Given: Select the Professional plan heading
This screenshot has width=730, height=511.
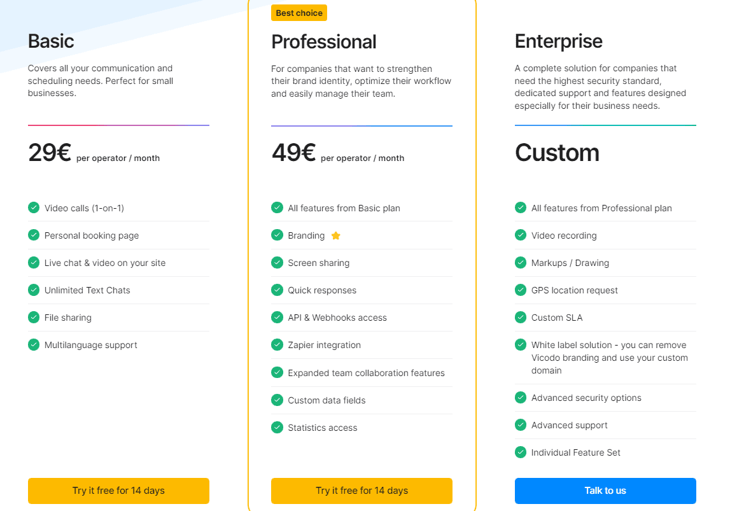Looking at the screenshot, I should click(x=323, y=42).
